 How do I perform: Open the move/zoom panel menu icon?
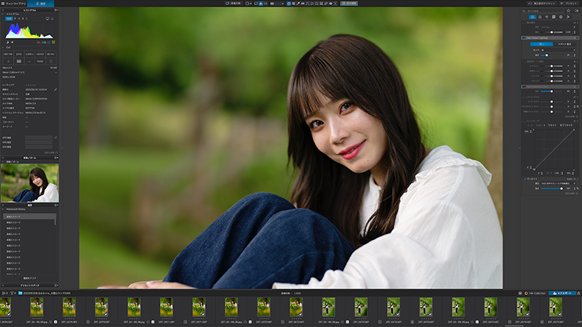coord(57,158)
